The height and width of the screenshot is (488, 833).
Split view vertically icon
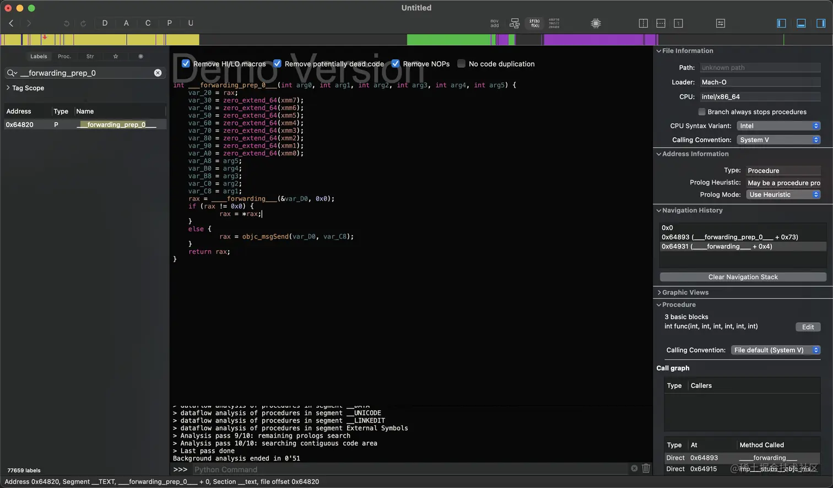click(x=643, y=23)
